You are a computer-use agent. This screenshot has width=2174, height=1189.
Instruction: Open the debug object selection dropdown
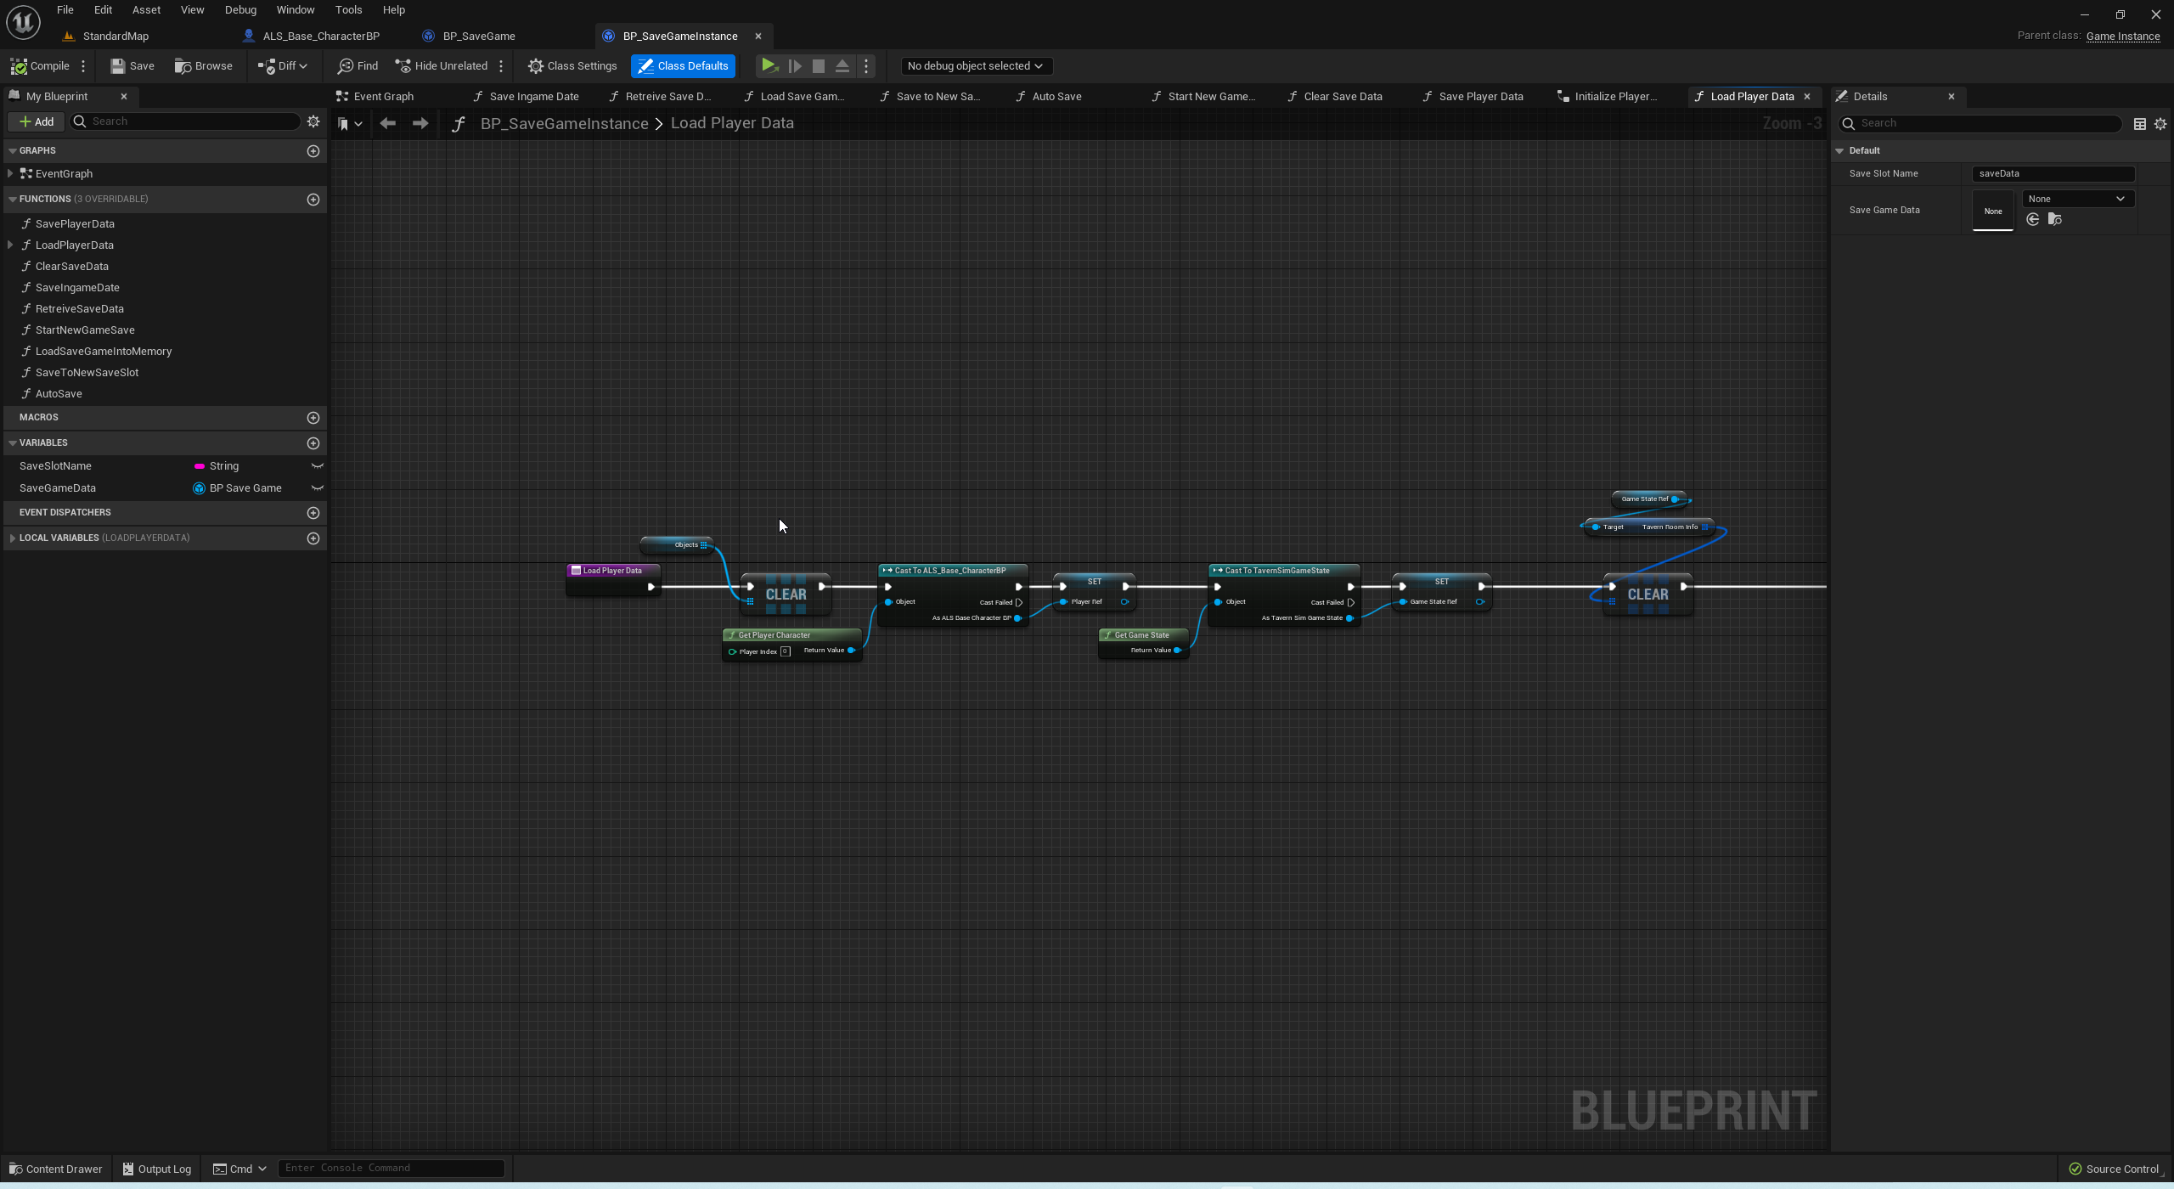pyautogui.click(x=974, y=65)
